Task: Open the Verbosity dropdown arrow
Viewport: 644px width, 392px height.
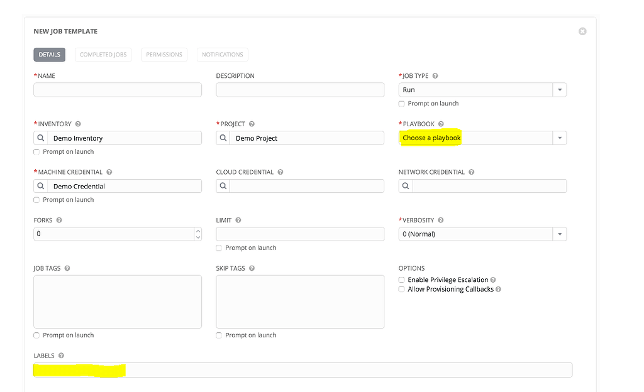Action: (x=560, y=234)
